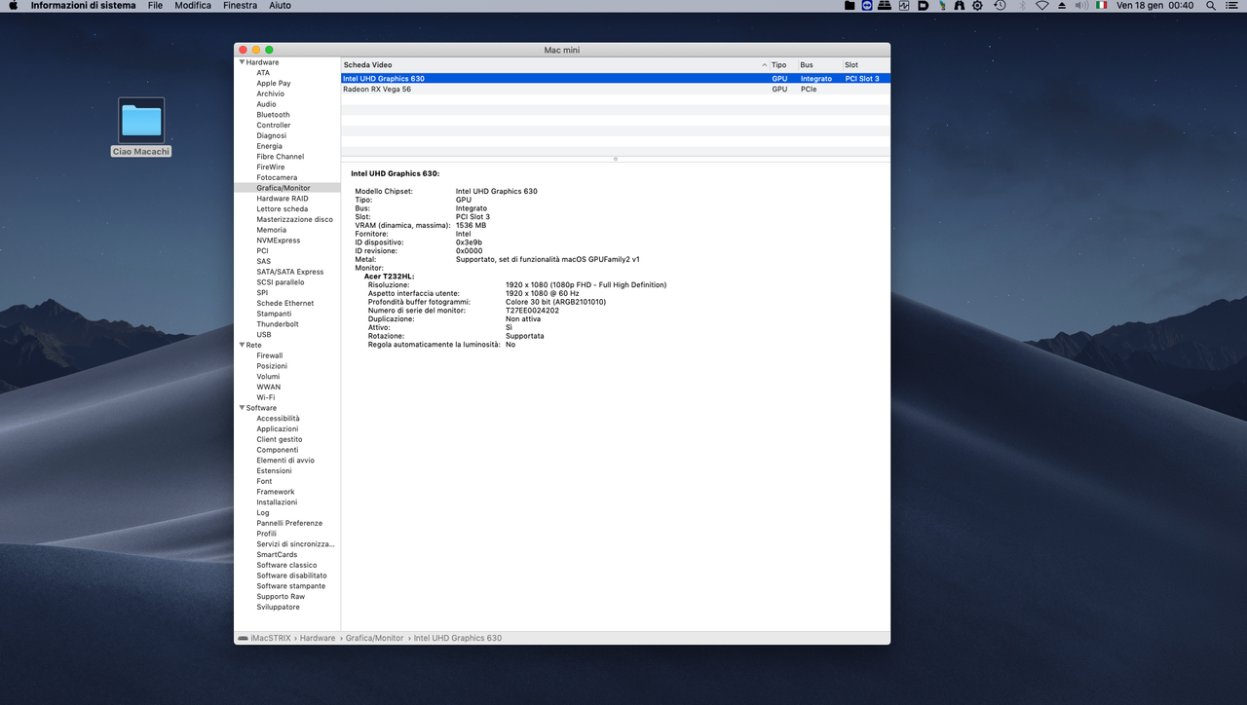Select Thunderbolt in the sidebar
This screenshot has width=1247, height=705.
(278, 324)
